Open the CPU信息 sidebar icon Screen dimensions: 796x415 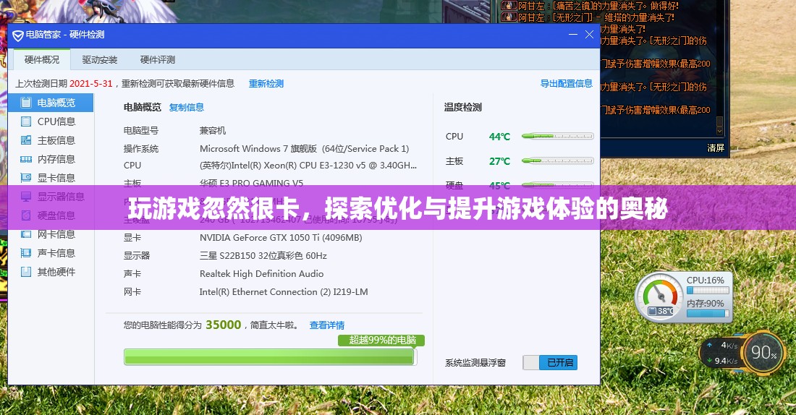click(x=26, y=121)
